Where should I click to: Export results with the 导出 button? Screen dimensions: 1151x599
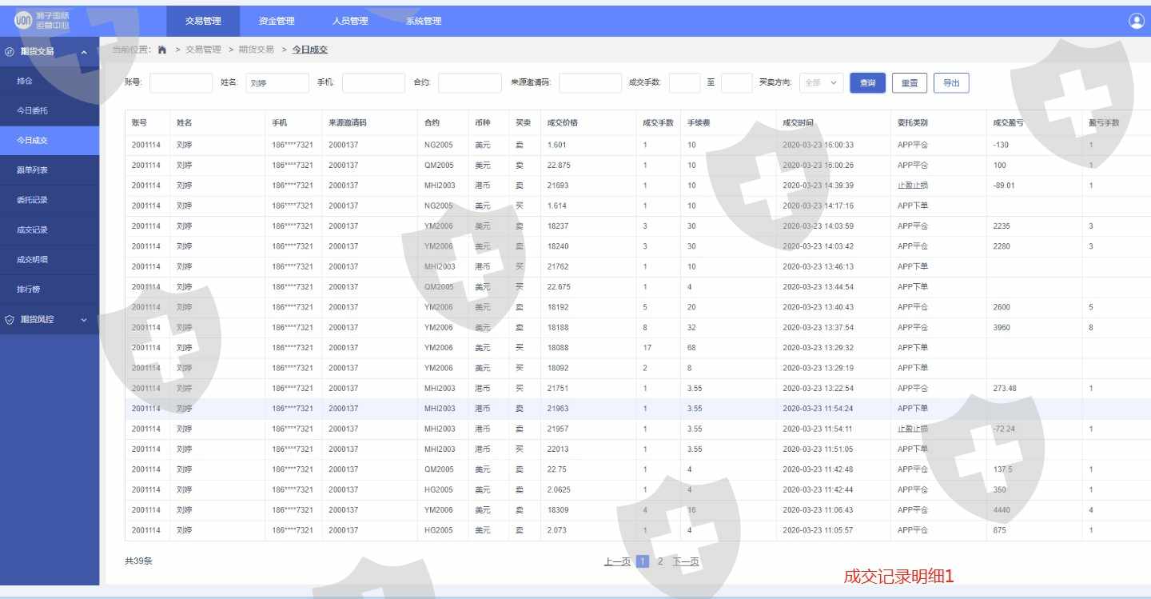(x=951, y=83)
